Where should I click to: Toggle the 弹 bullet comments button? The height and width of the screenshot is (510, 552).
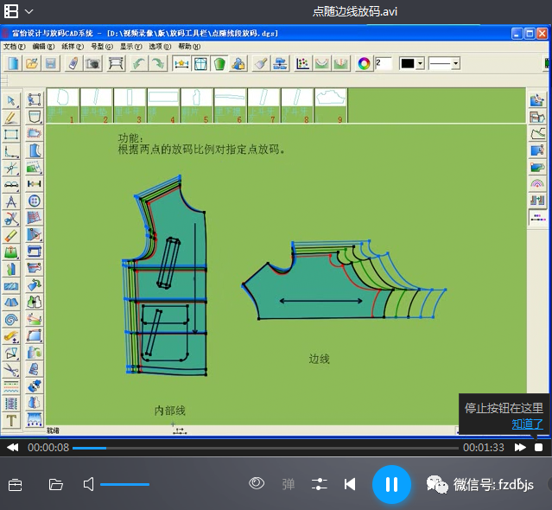(288, 484)
